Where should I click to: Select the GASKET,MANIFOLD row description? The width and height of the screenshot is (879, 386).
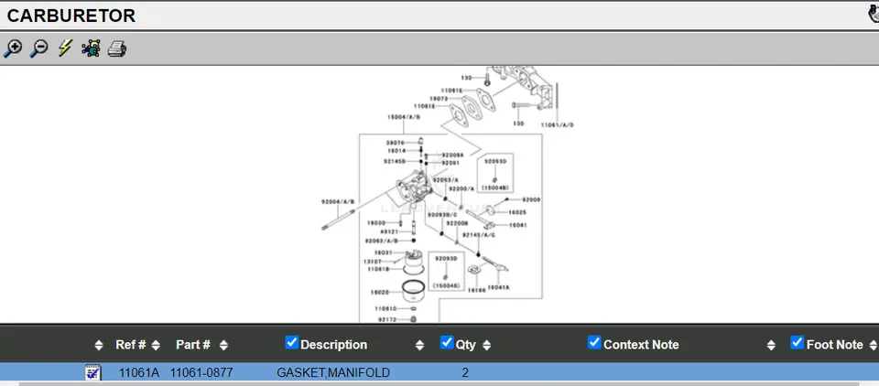pos(333,372)
